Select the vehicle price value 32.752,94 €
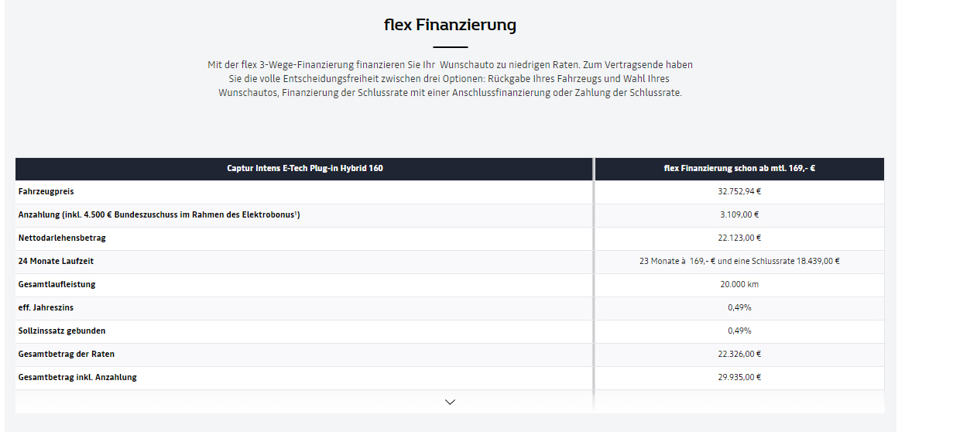Screen dimensions: 953x432 click(x=739, y=191)
